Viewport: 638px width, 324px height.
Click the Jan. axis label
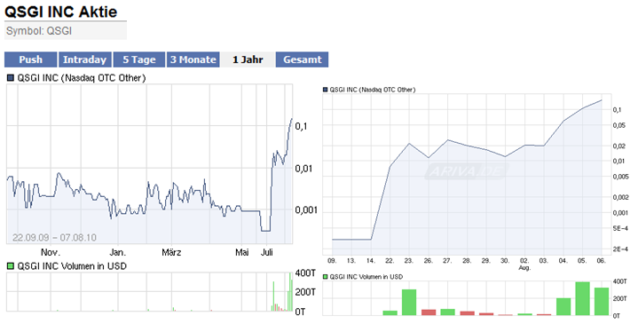pyautogui.click(x=118, y=252)
